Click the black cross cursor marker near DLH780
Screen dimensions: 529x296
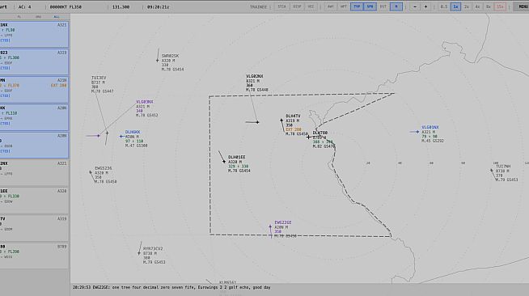(x=308, y=137)
